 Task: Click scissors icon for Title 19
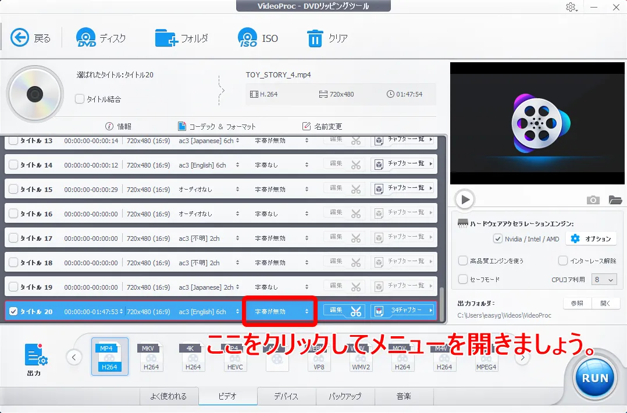[356, 287]
